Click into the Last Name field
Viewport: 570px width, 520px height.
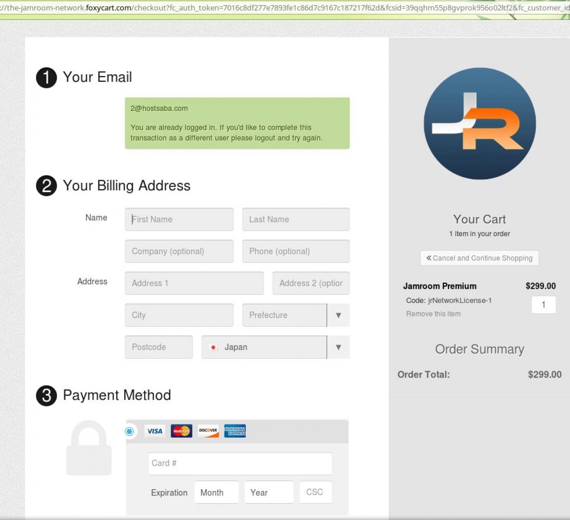click(296, 219)
